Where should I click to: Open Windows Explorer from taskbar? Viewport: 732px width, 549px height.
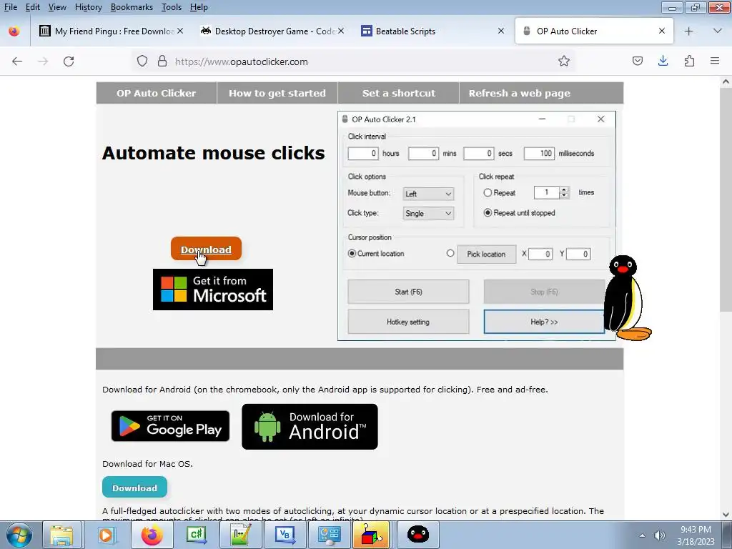[61, 535]
